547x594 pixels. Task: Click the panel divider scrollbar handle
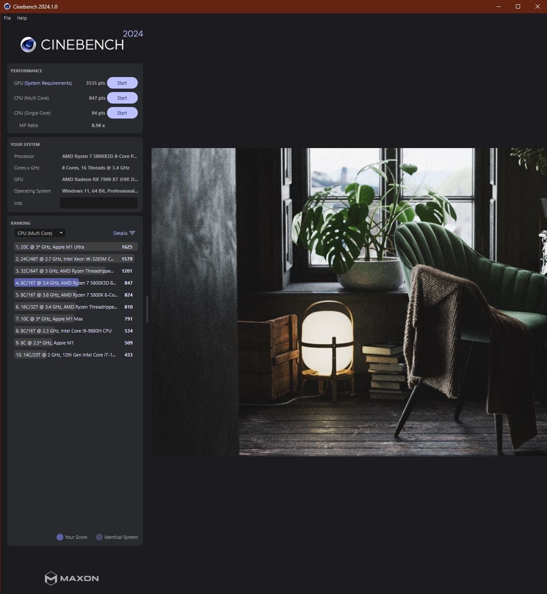[147, 309]
